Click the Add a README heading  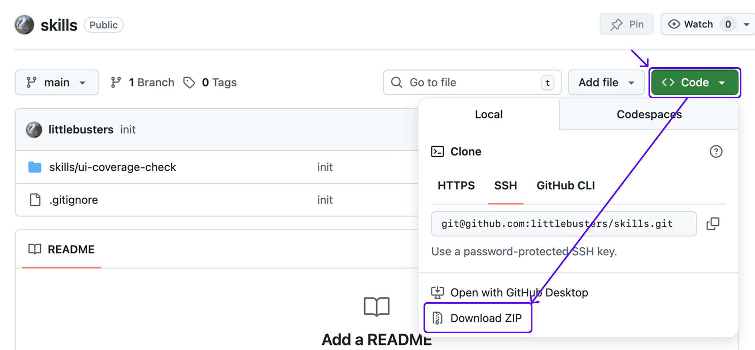(x=377, y=340)
